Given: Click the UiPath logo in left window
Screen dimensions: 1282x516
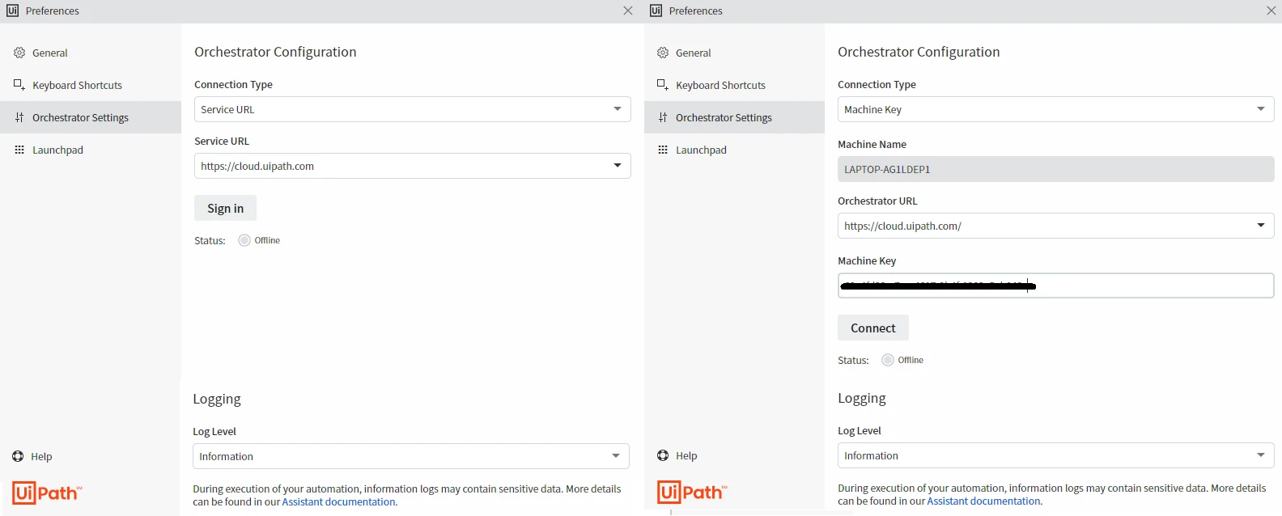Looking at the screenshot, I should [47, 493].
